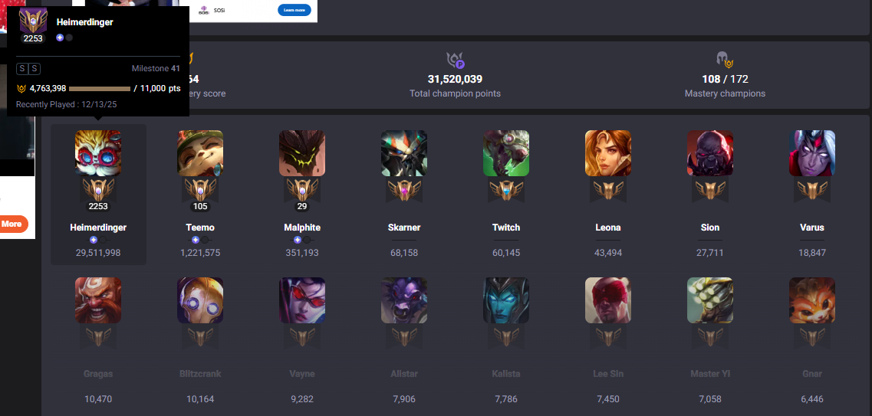Click the orange More button
872x416 pixels.
point(13,224)
